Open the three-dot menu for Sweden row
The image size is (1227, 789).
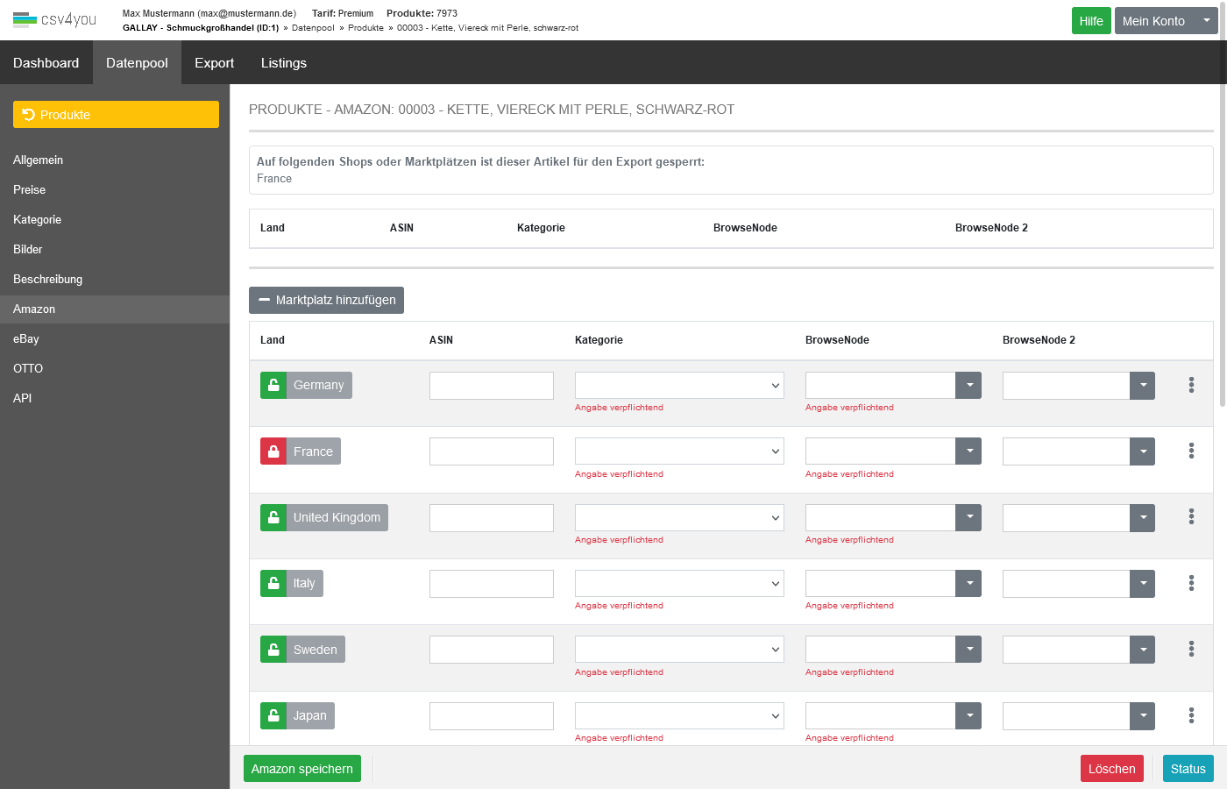click(1191, 649)
